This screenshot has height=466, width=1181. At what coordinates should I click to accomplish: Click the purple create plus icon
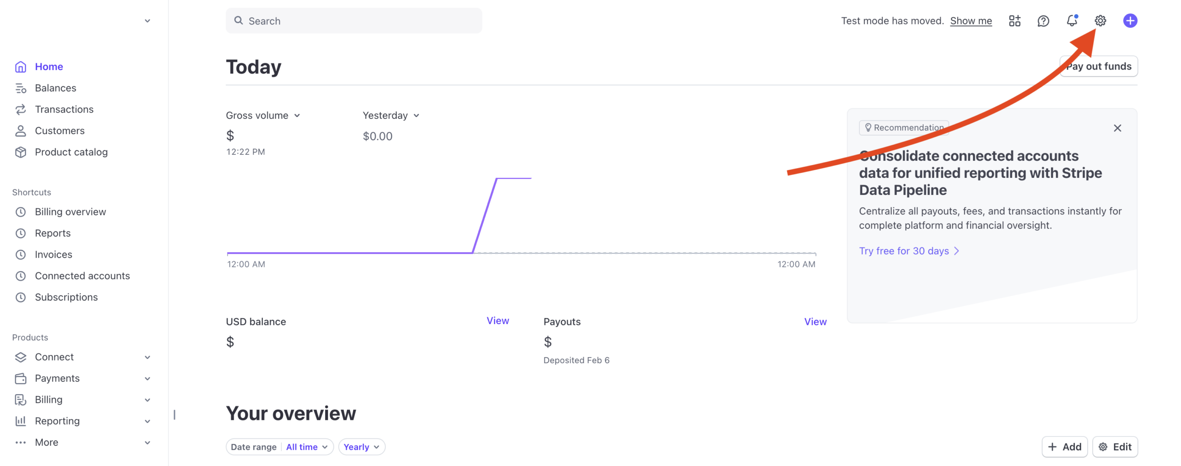point(1129,21)
